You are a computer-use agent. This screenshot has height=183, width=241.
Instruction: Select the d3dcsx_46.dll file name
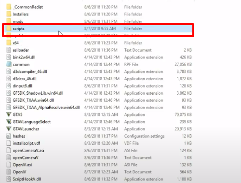click(25, 79)
